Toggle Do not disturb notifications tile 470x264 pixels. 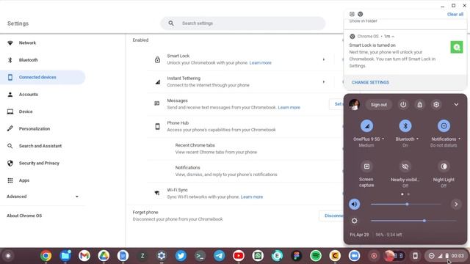444,126
